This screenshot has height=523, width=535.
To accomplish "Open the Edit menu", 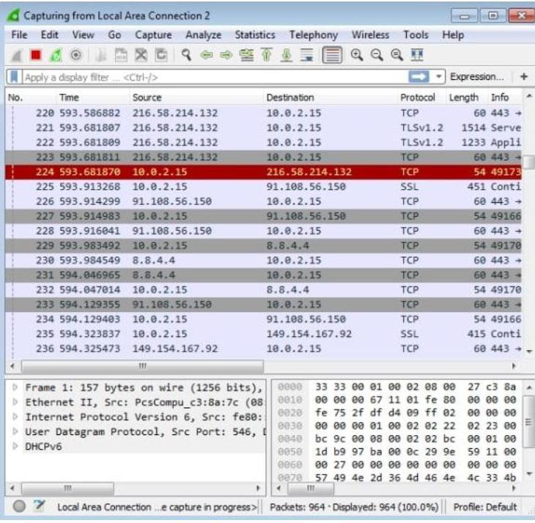I will tap(50, 34).
